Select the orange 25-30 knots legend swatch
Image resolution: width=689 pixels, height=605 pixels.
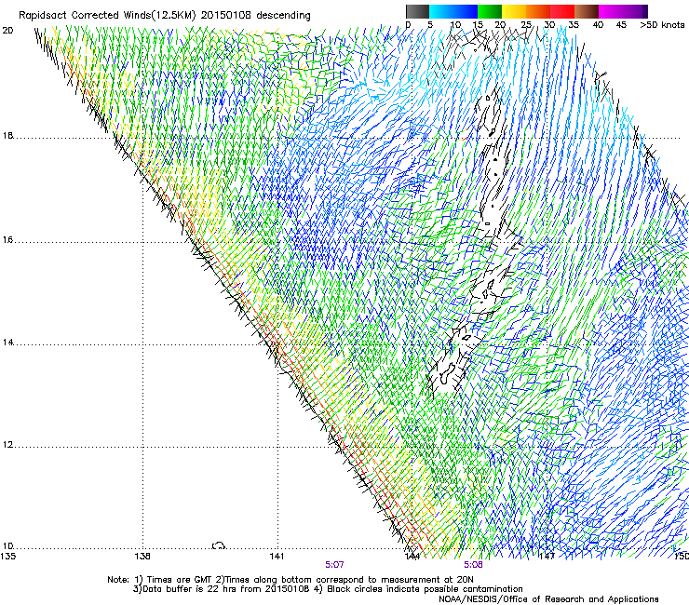538,11
